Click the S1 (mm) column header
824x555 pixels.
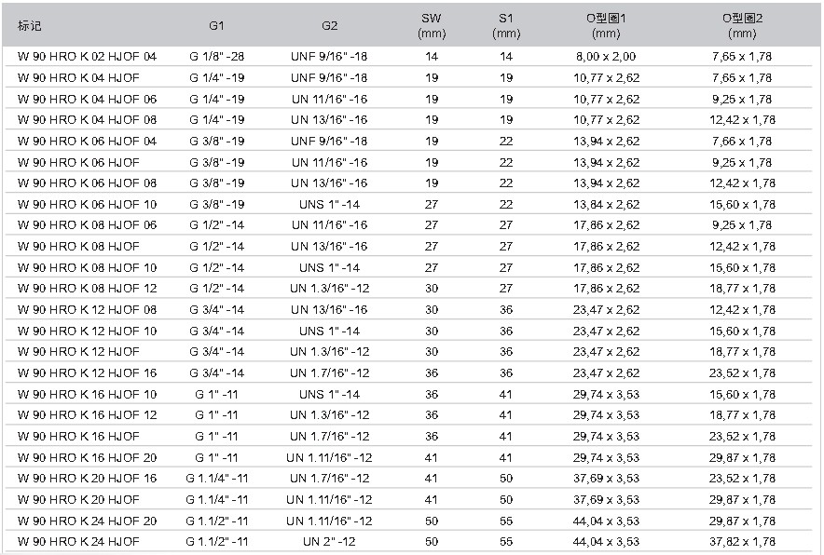point(506,25)
